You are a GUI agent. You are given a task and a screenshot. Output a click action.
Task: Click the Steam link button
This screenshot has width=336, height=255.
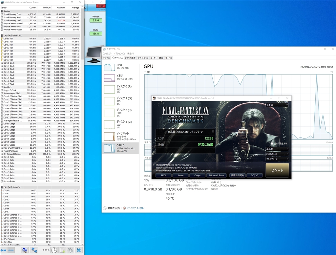(x=180, y=175)
